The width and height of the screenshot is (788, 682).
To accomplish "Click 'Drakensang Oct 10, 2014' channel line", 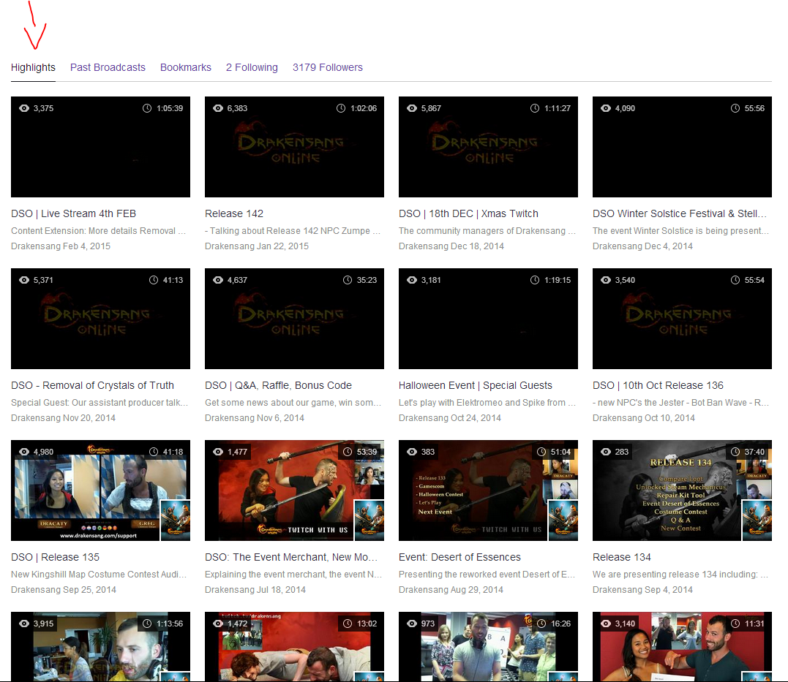I will pos(644,418).
